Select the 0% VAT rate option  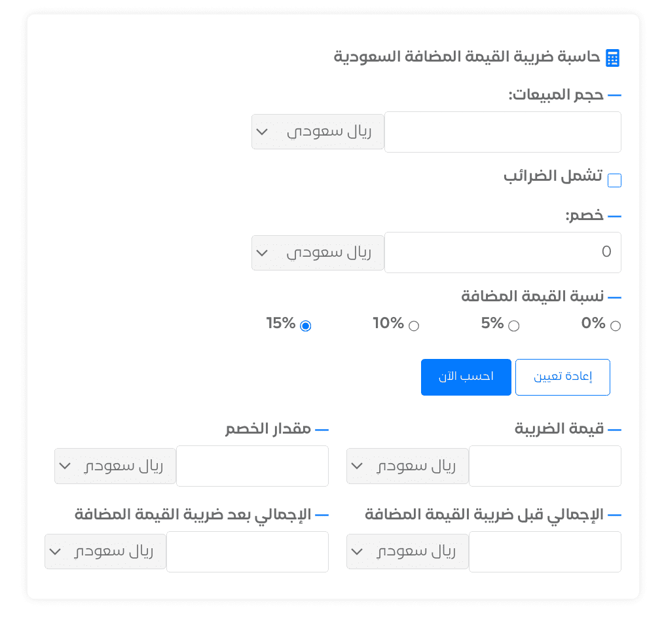[x=615, y=325]
